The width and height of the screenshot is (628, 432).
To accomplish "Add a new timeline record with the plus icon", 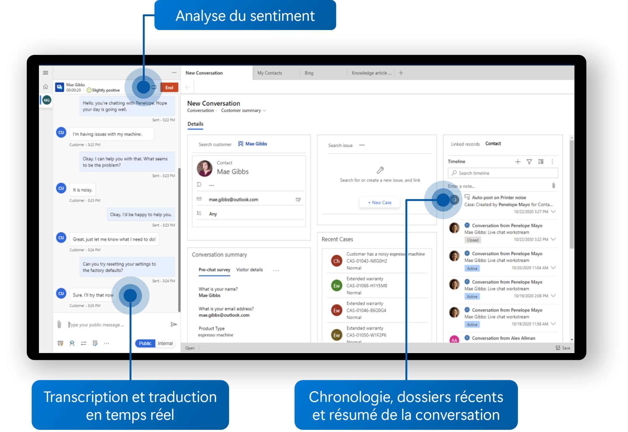I will (518, 162).
